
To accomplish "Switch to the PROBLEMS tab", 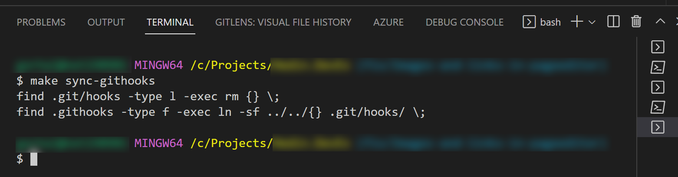I will coord(41,22).
